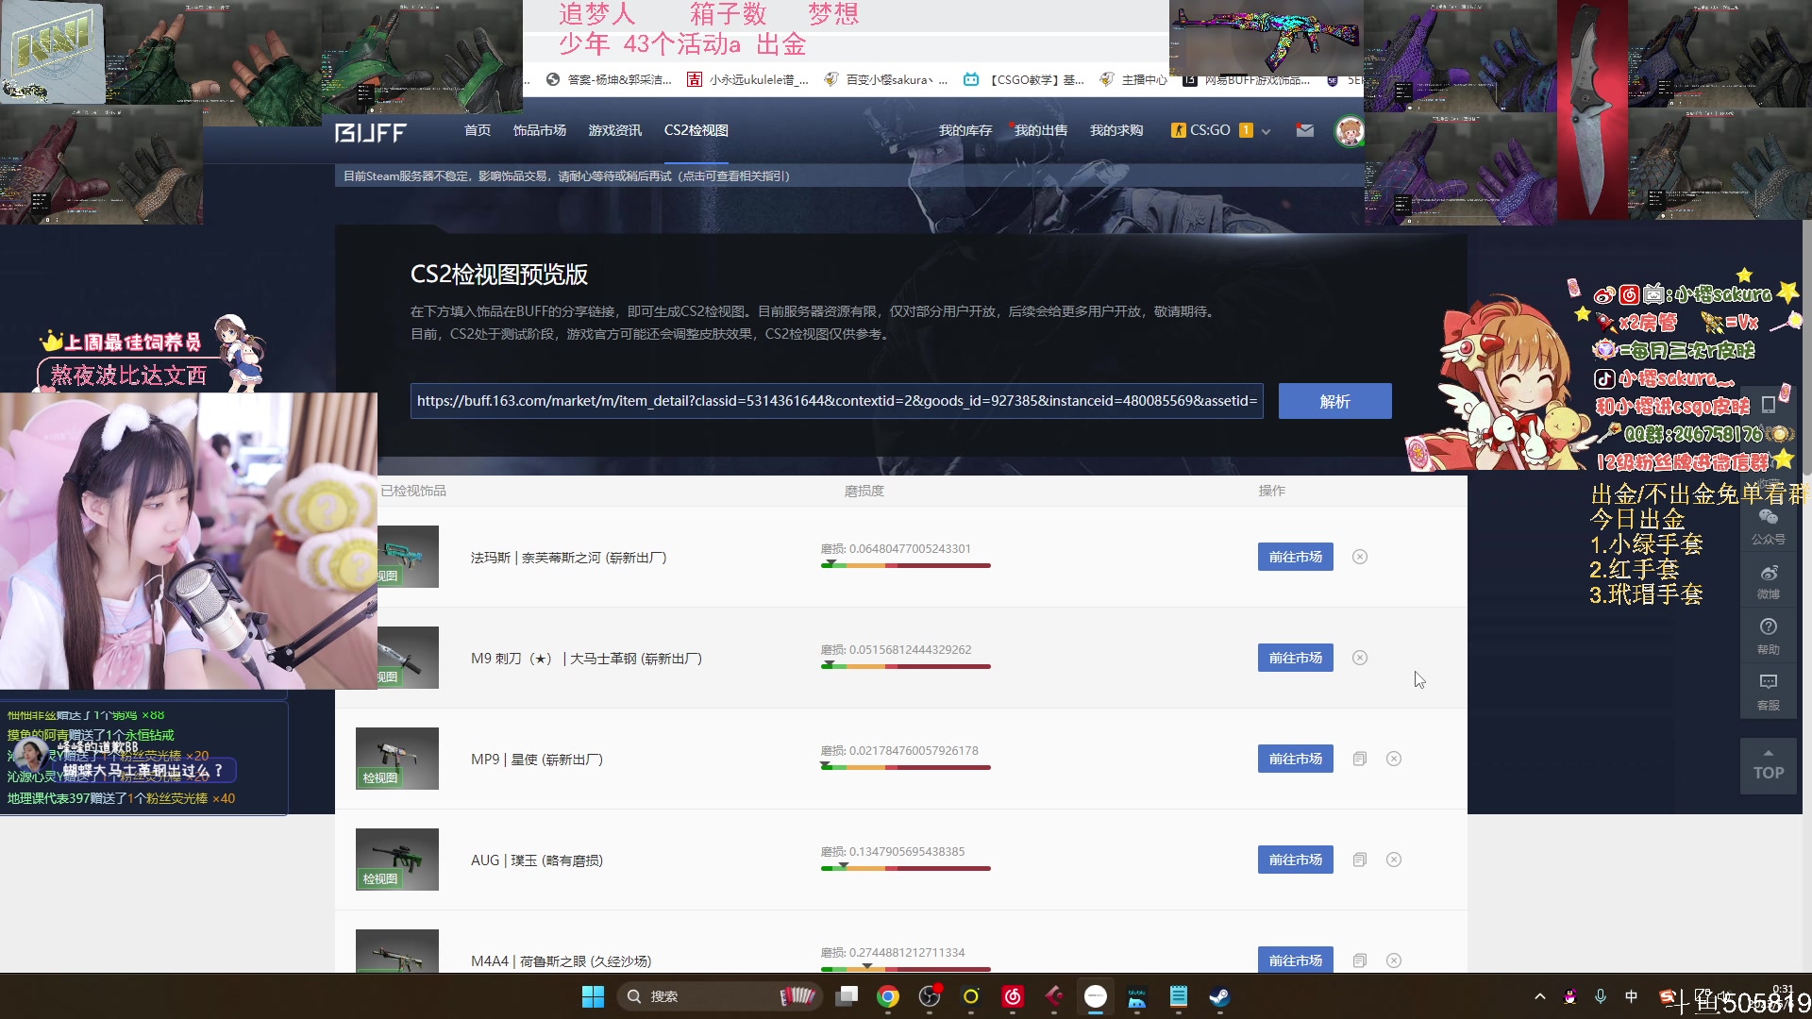Open bookmark 主播中心
The image size is (1812, 1019).
click(1133, 80)
